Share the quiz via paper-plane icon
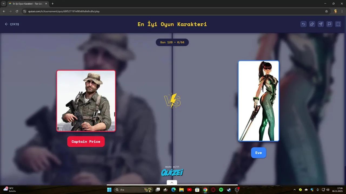Viewport: 346px width, 194px height. pyautogui.click(x=321, y=24)
